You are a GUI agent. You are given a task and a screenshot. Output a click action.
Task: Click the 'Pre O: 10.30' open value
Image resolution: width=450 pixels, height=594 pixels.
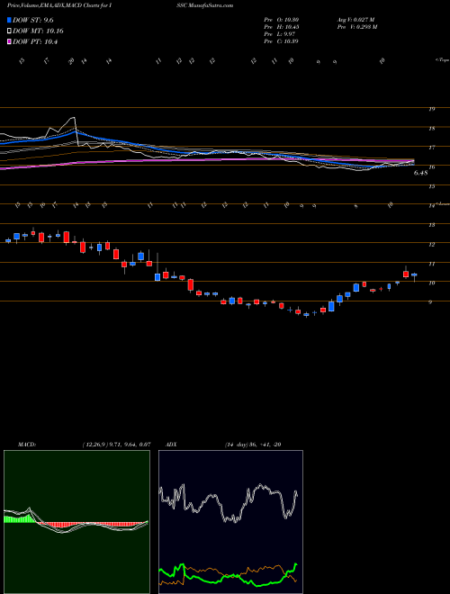(x=281, y=20)
